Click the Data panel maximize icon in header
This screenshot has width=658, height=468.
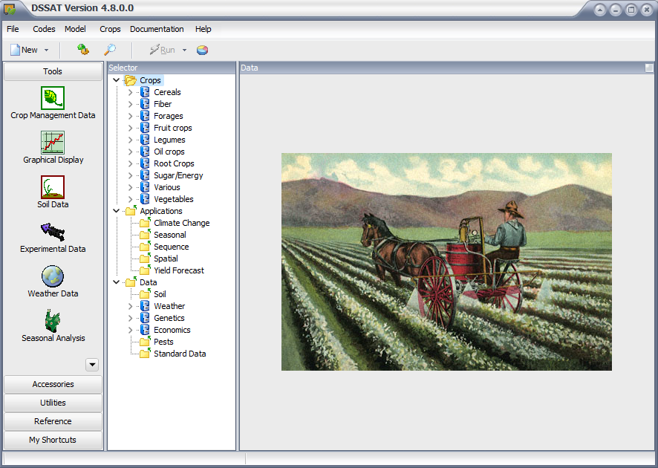click(649, 68)
